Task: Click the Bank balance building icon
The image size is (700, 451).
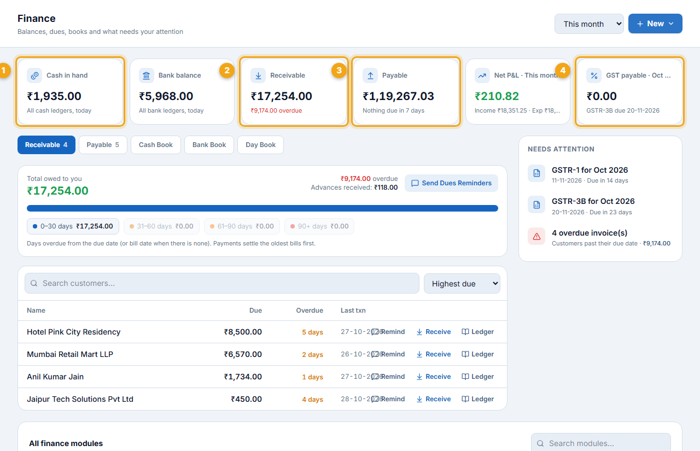Action: (x=147, y=75)
